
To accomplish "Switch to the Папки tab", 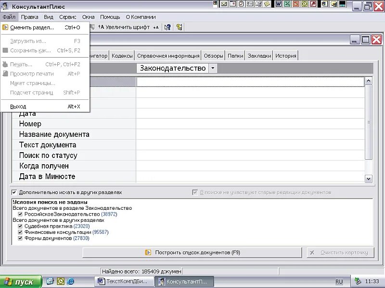I will (235, 56).
